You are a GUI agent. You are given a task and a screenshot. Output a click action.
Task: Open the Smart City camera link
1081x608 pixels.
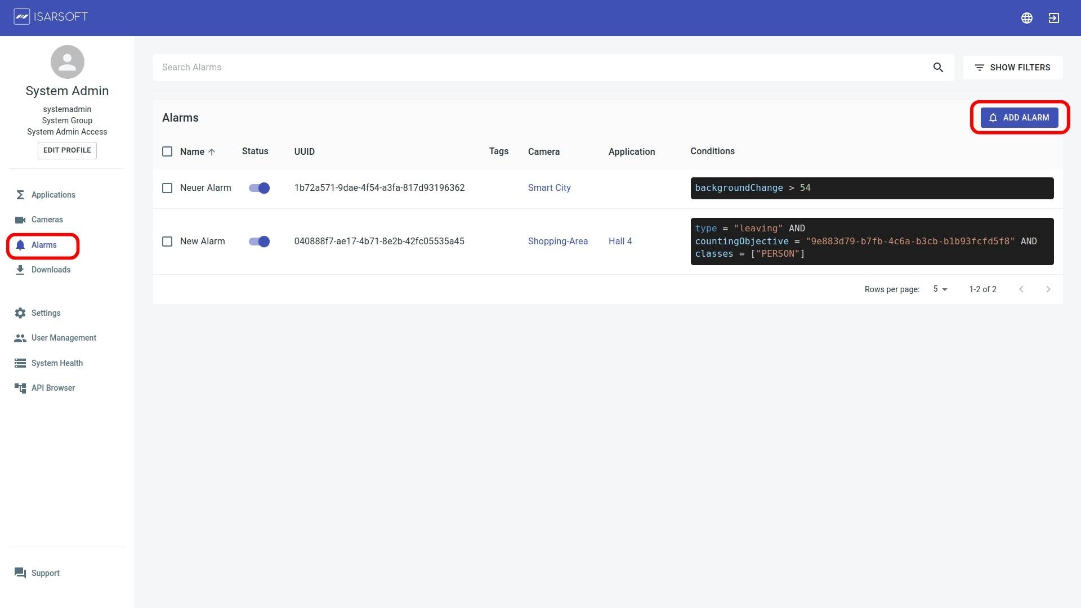click(x=550, y=188)
